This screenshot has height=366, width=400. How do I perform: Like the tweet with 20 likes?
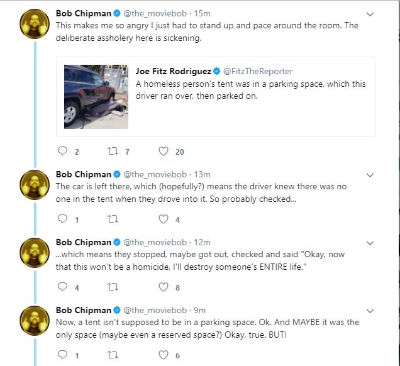[164, 151]
